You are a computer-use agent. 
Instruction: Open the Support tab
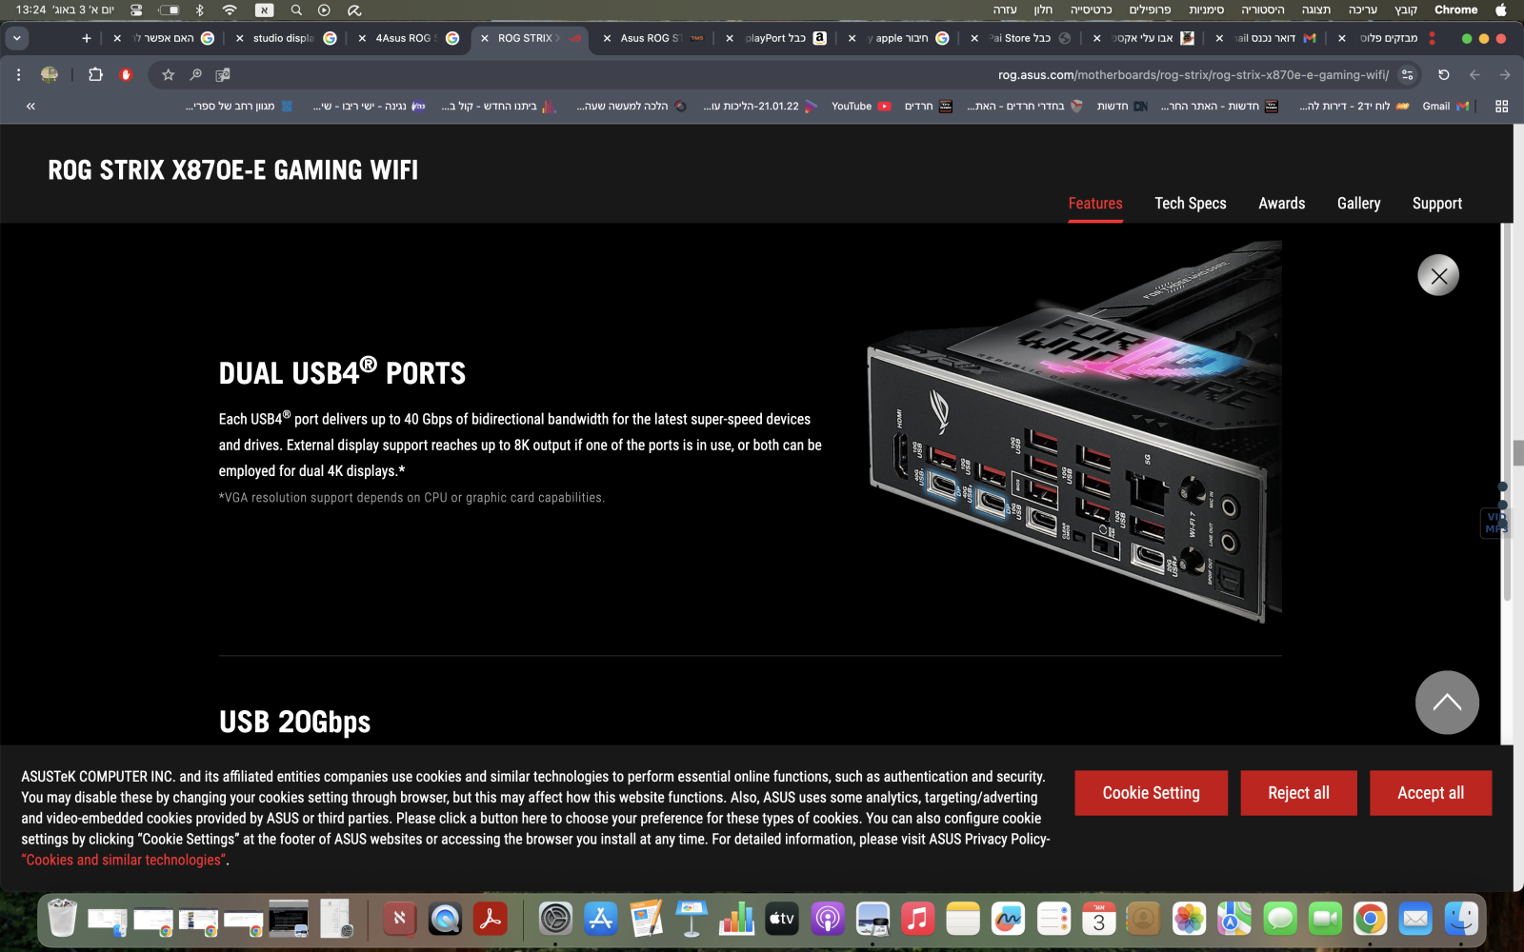coord(1437,204)
